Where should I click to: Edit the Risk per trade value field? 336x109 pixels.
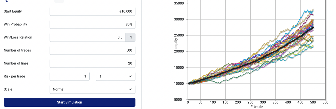(70, 76)
